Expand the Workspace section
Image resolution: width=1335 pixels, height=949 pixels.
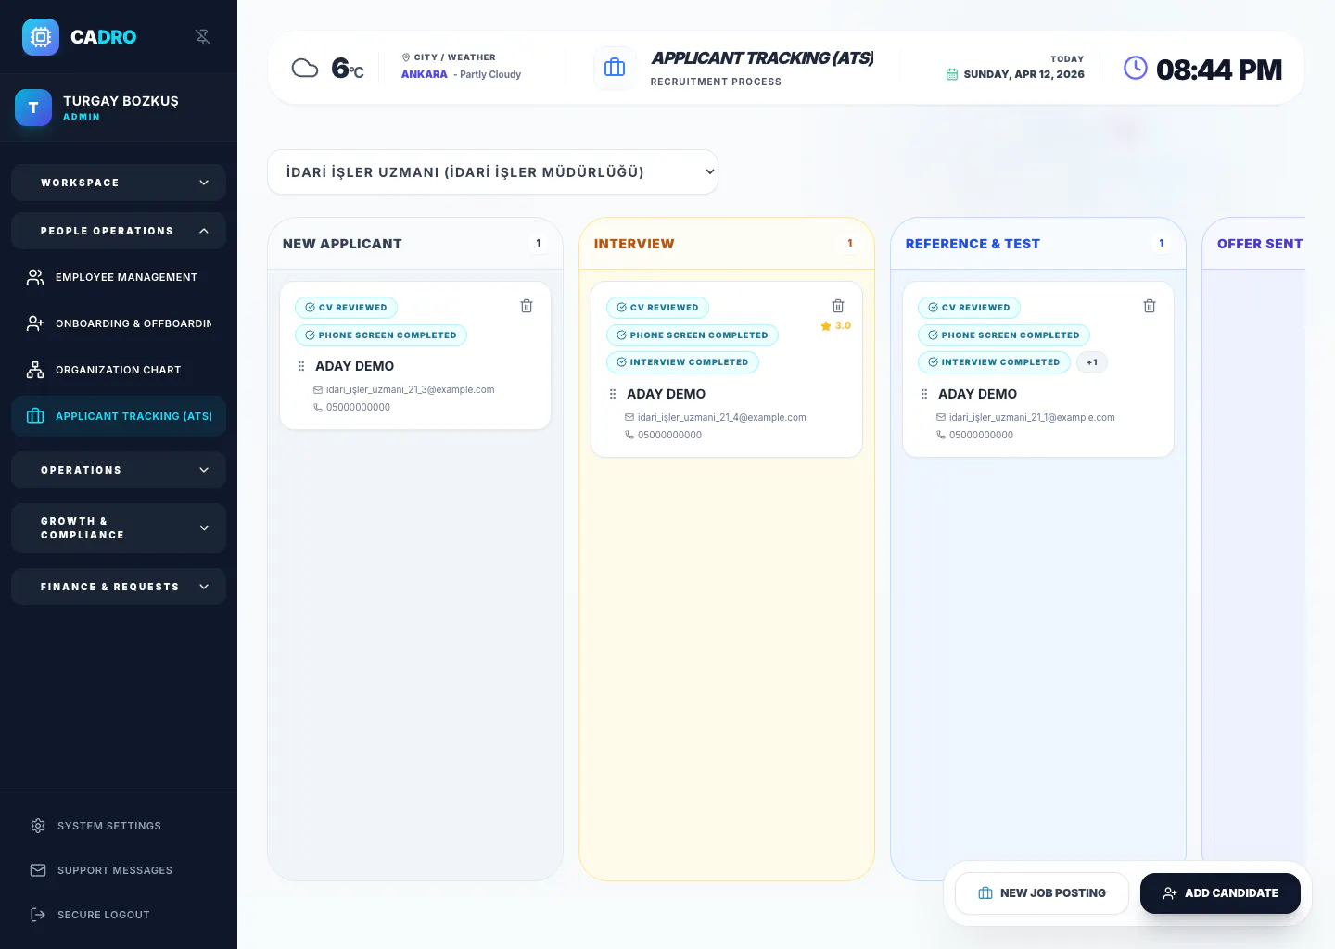tap(119, 183)
